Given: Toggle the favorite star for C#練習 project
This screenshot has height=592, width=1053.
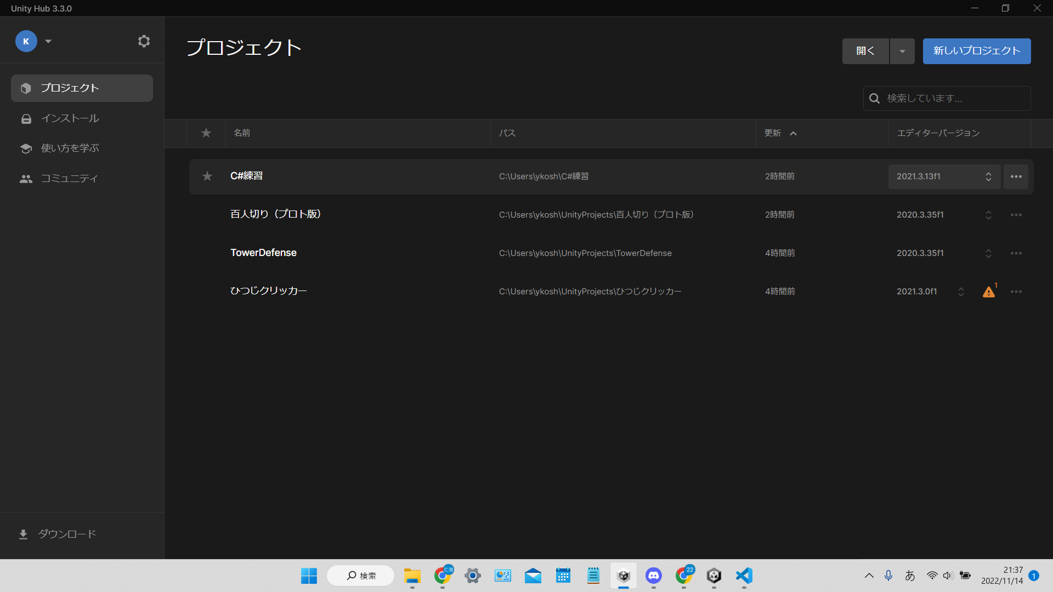Looking at the screenshot, I should [x=207, y=176].
